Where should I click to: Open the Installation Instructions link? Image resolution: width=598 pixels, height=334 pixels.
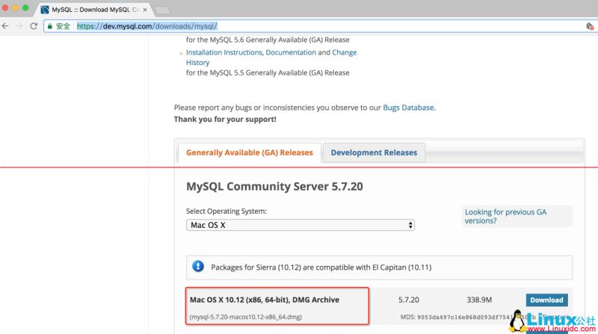[224, 52]
